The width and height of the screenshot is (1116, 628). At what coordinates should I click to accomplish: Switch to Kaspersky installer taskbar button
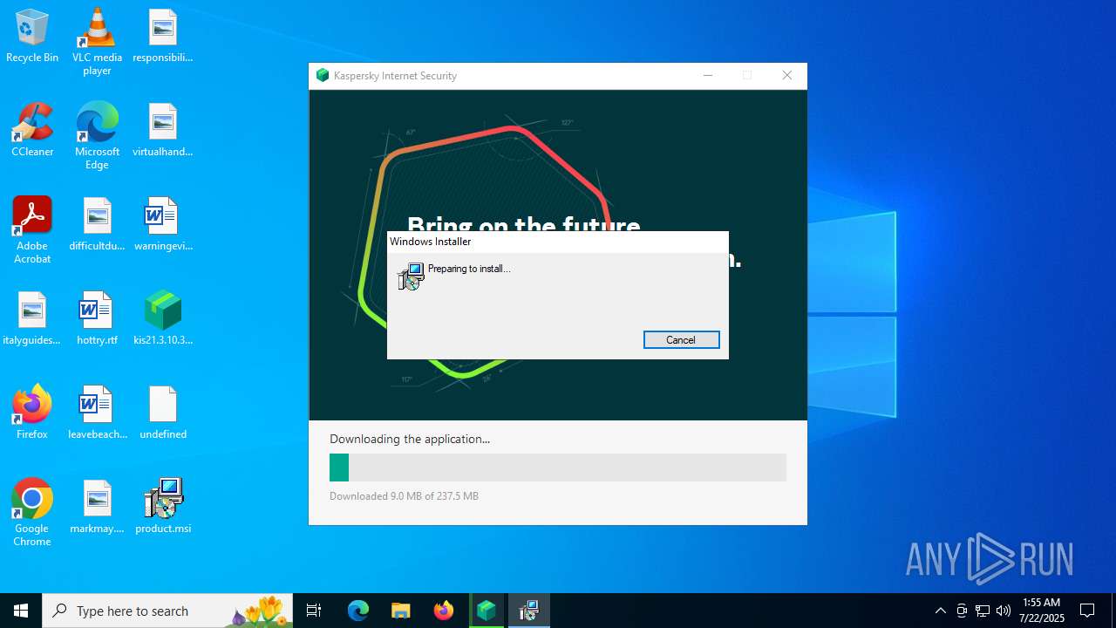click(x=487, y=611)
